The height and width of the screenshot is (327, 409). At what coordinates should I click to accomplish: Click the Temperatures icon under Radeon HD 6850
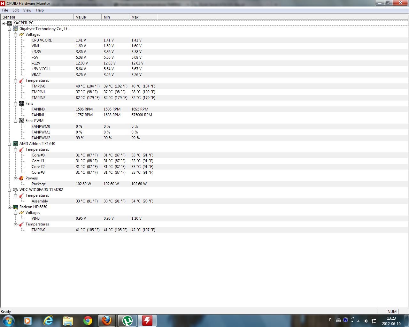tap(21, 224)
